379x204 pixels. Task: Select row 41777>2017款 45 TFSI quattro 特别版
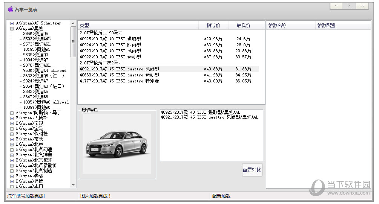[x=169, y=81]
